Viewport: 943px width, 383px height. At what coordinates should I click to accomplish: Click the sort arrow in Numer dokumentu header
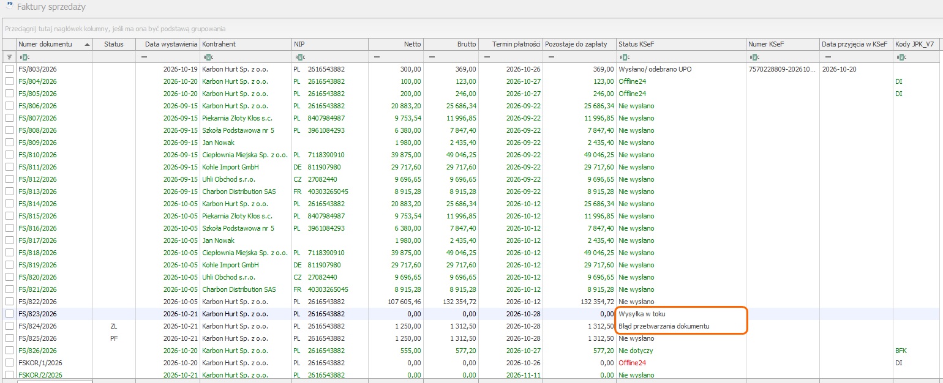(x=87, y=44)
